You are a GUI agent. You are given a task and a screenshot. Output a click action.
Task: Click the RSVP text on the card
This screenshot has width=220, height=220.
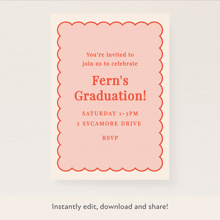[110, 138]
